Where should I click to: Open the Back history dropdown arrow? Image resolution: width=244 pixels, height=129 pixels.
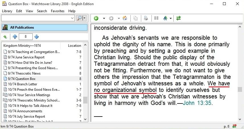pyautogui.click(x=104, y=18)
